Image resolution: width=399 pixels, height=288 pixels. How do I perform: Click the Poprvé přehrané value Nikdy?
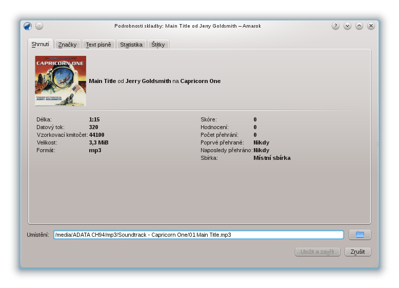point(262,142)
